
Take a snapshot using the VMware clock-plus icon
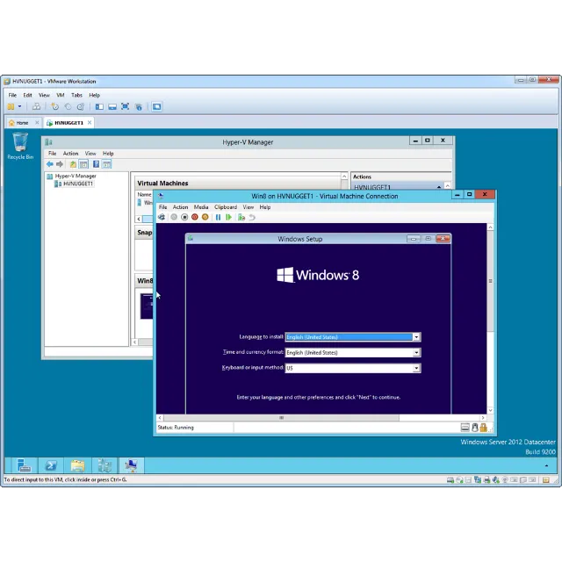pos(54,106)
